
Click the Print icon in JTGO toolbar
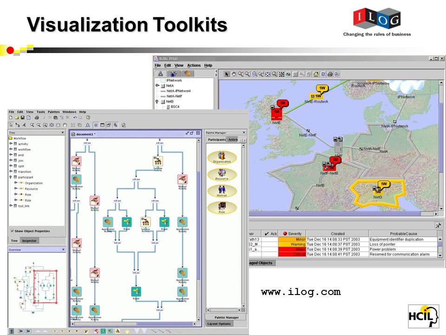[330, 74]
